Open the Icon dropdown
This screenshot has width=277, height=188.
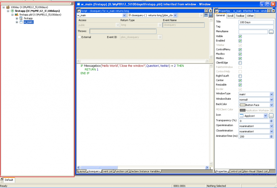click(x=266, y=116)
